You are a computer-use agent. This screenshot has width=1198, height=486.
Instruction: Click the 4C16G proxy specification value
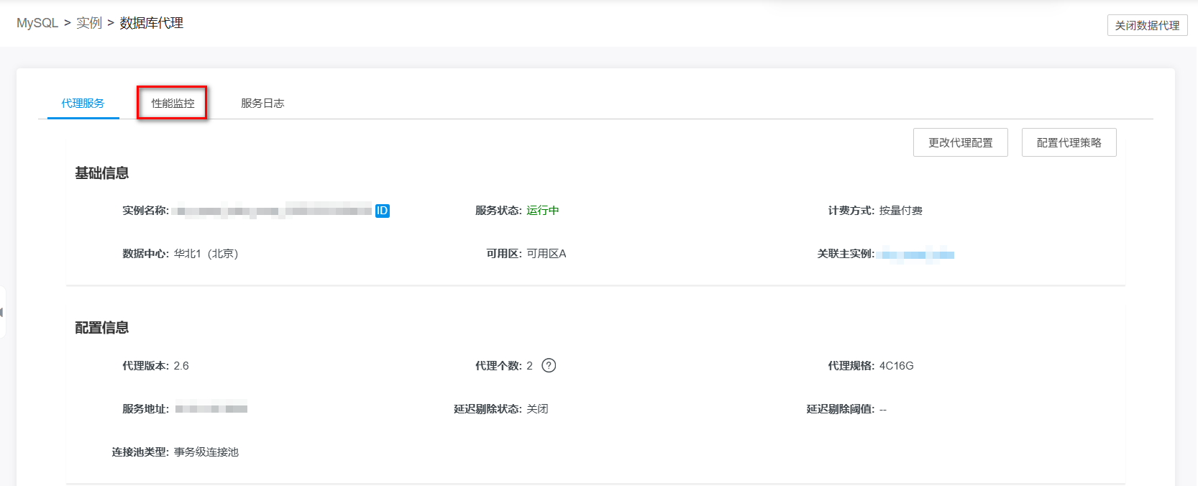pyautogui.click(x=896, y=366)
